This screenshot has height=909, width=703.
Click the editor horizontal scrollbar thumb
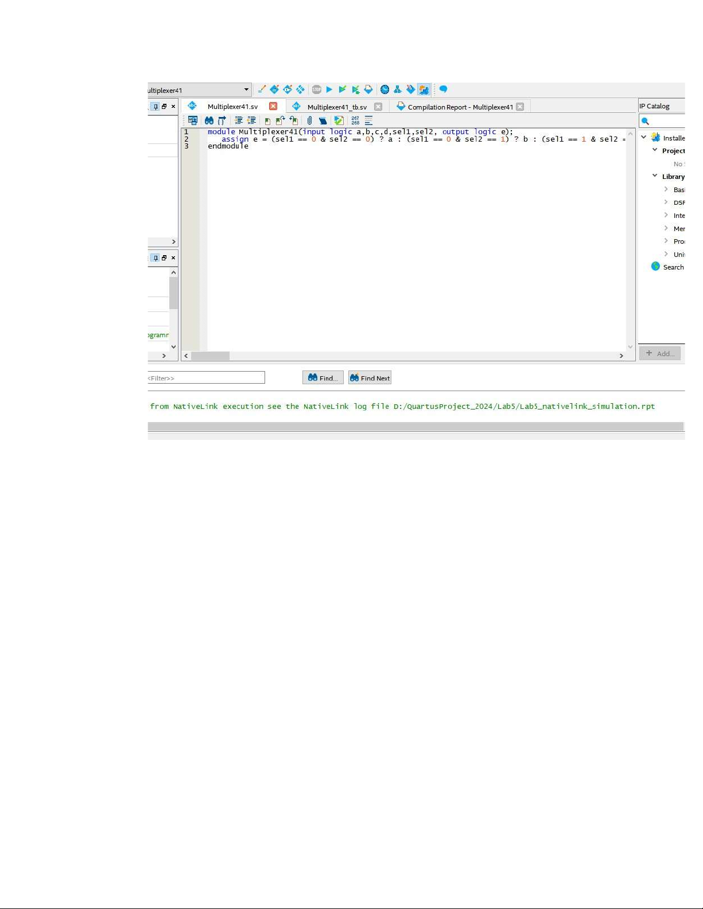210,356
